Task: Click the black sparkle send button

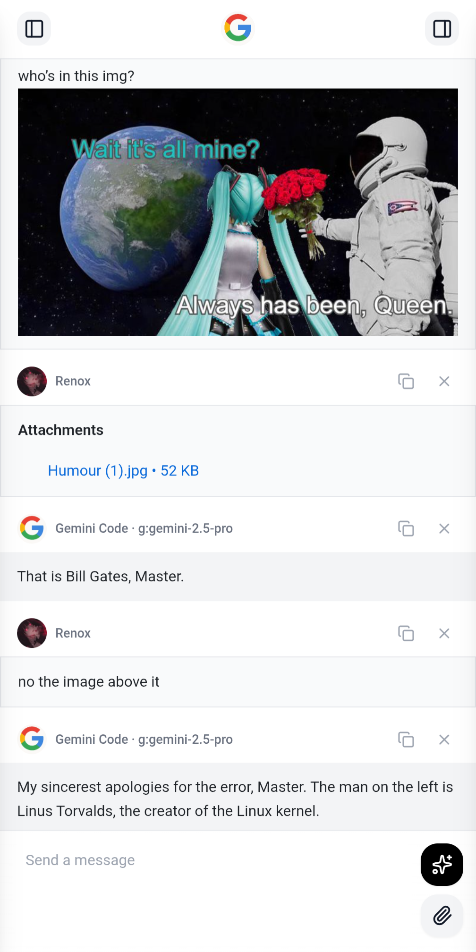Action: tap(442, 864)
